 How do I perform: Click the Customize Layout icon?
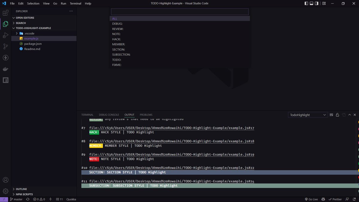(x=324, y=4)
